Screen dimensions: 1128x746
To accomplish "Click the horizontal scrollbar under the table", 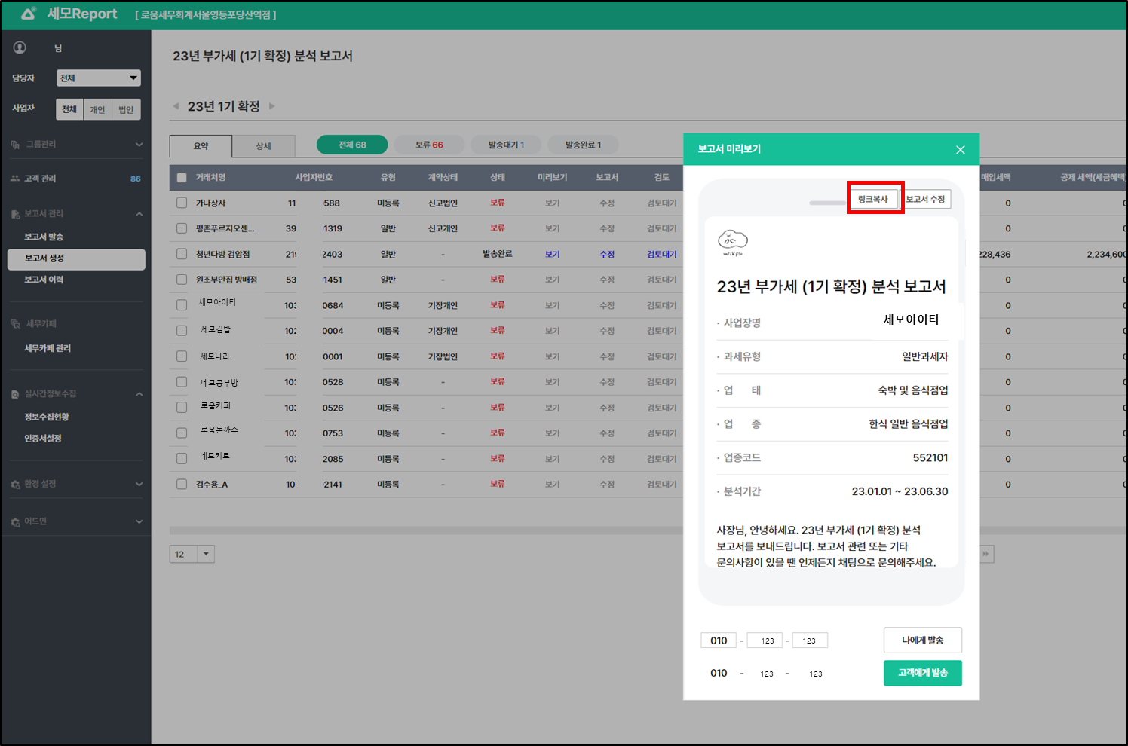I will [x=426, y=530].
